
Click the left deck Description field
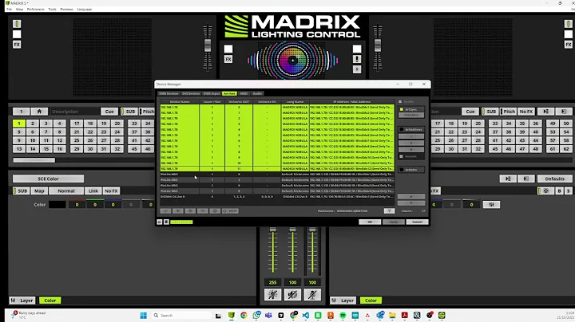(73, 112)
